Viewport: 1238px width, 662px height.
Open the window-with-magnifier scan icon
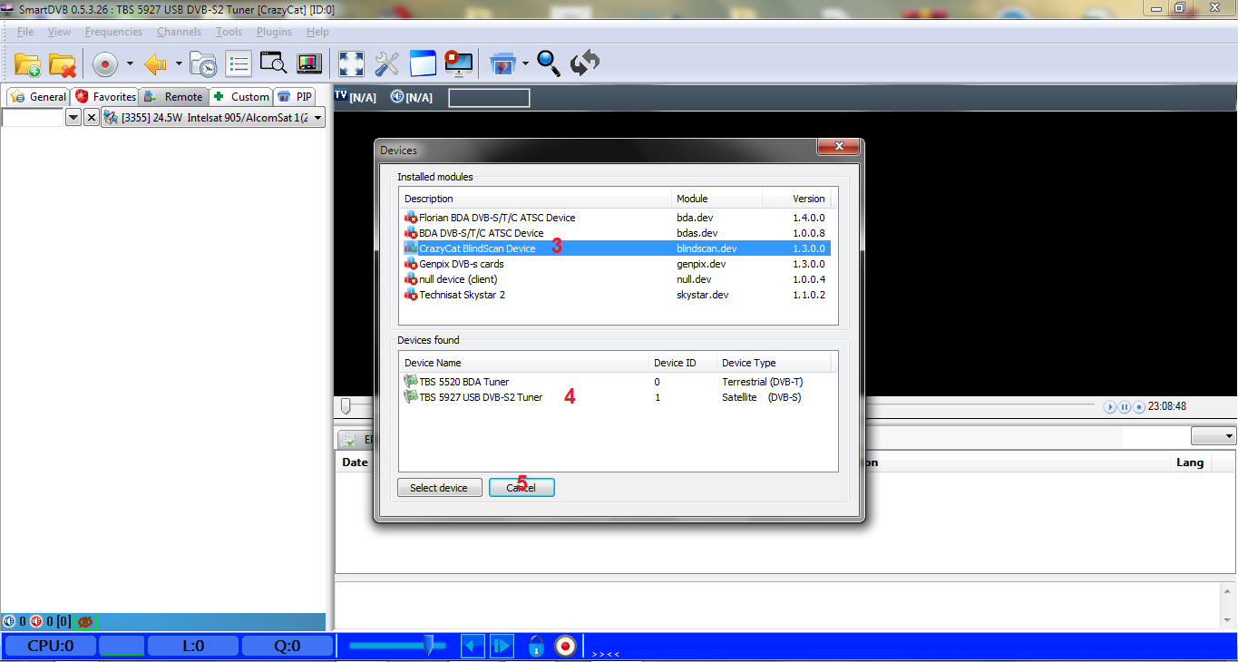coord(273,63)
